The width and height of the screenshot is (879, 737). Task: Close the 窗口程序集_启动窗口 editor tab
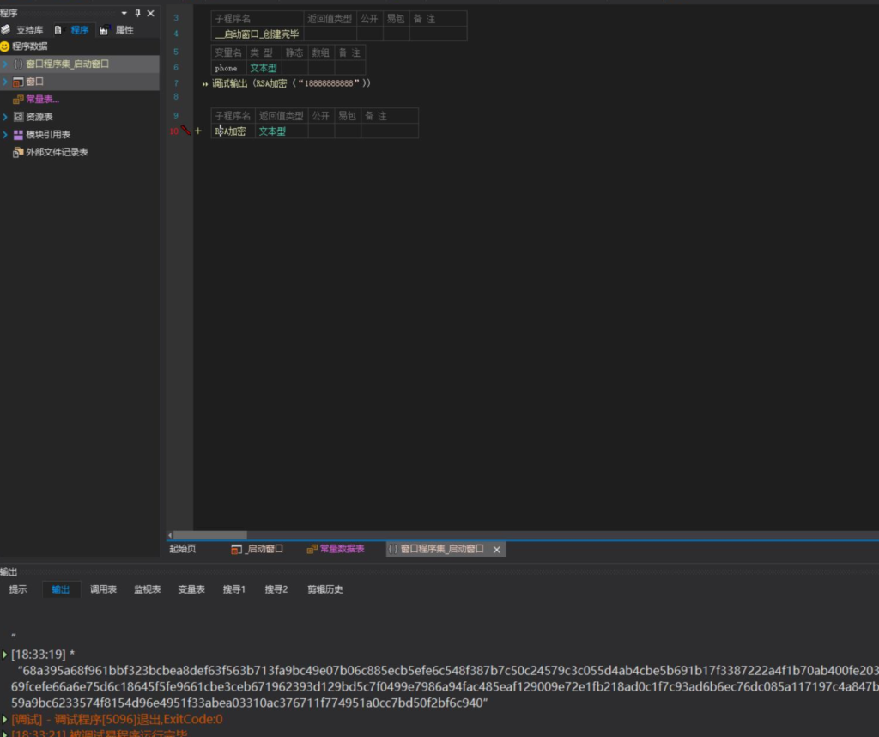(x=497, y=550)
